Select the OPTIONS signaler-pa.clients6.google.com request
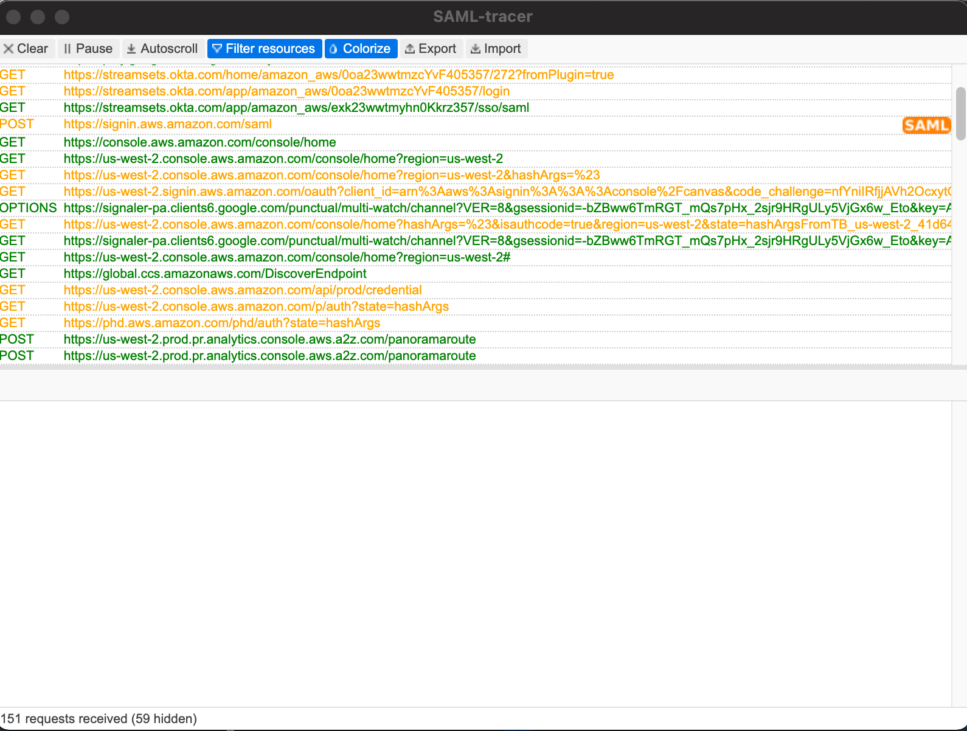The width and height of the screenshot is (967, 731). tap(476, 208)
